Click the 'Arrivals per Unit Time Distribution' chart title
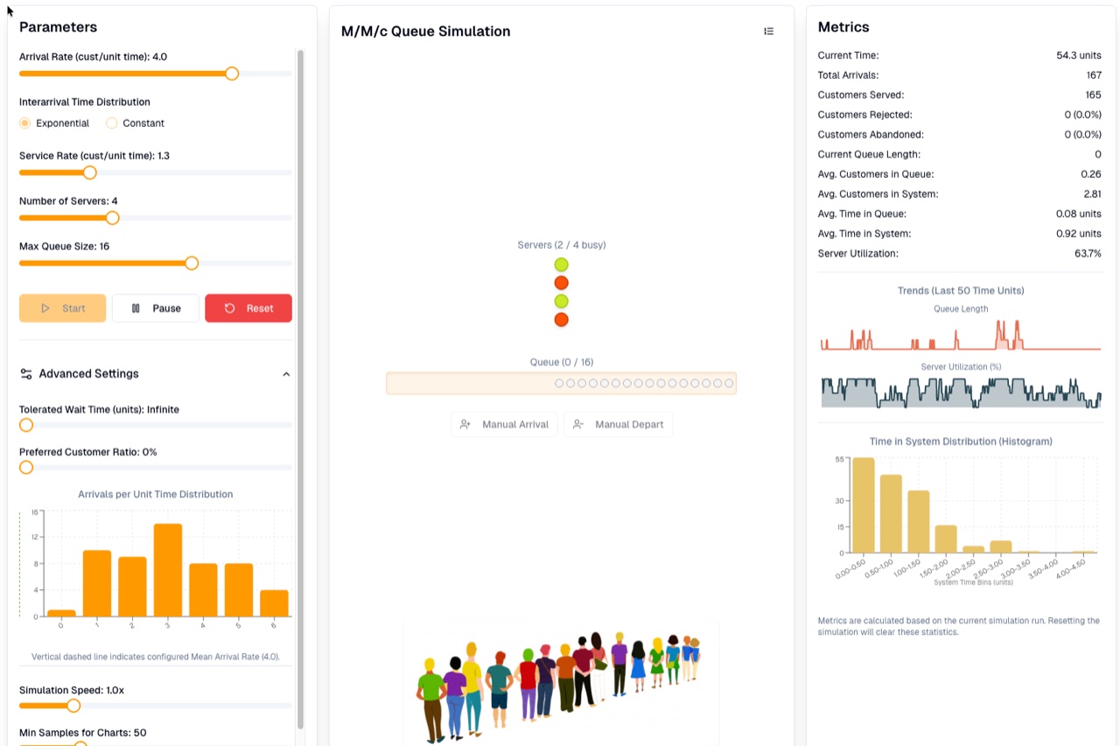 coord(156,495)
